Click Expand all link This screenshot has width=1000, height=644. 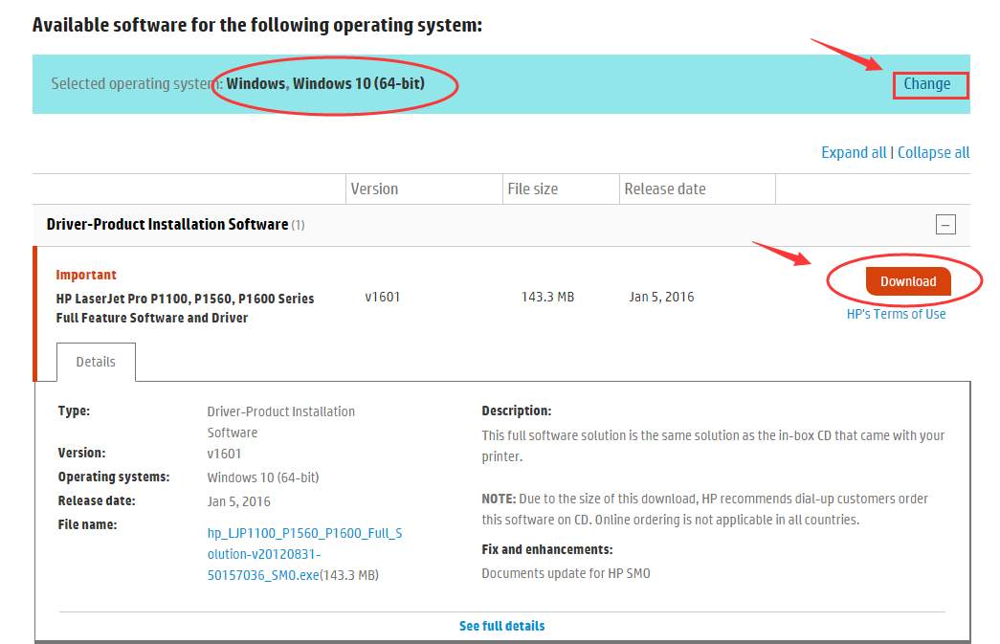click(x=854, y=153)
